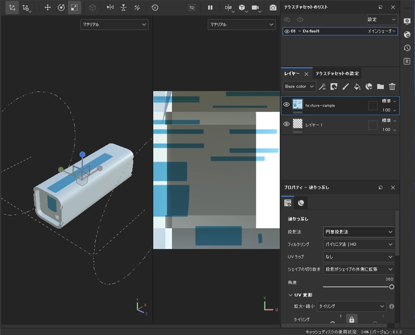Click the diagonal flip icon
Viewport: 415px width, 335px height.
(x=137, y=8)
